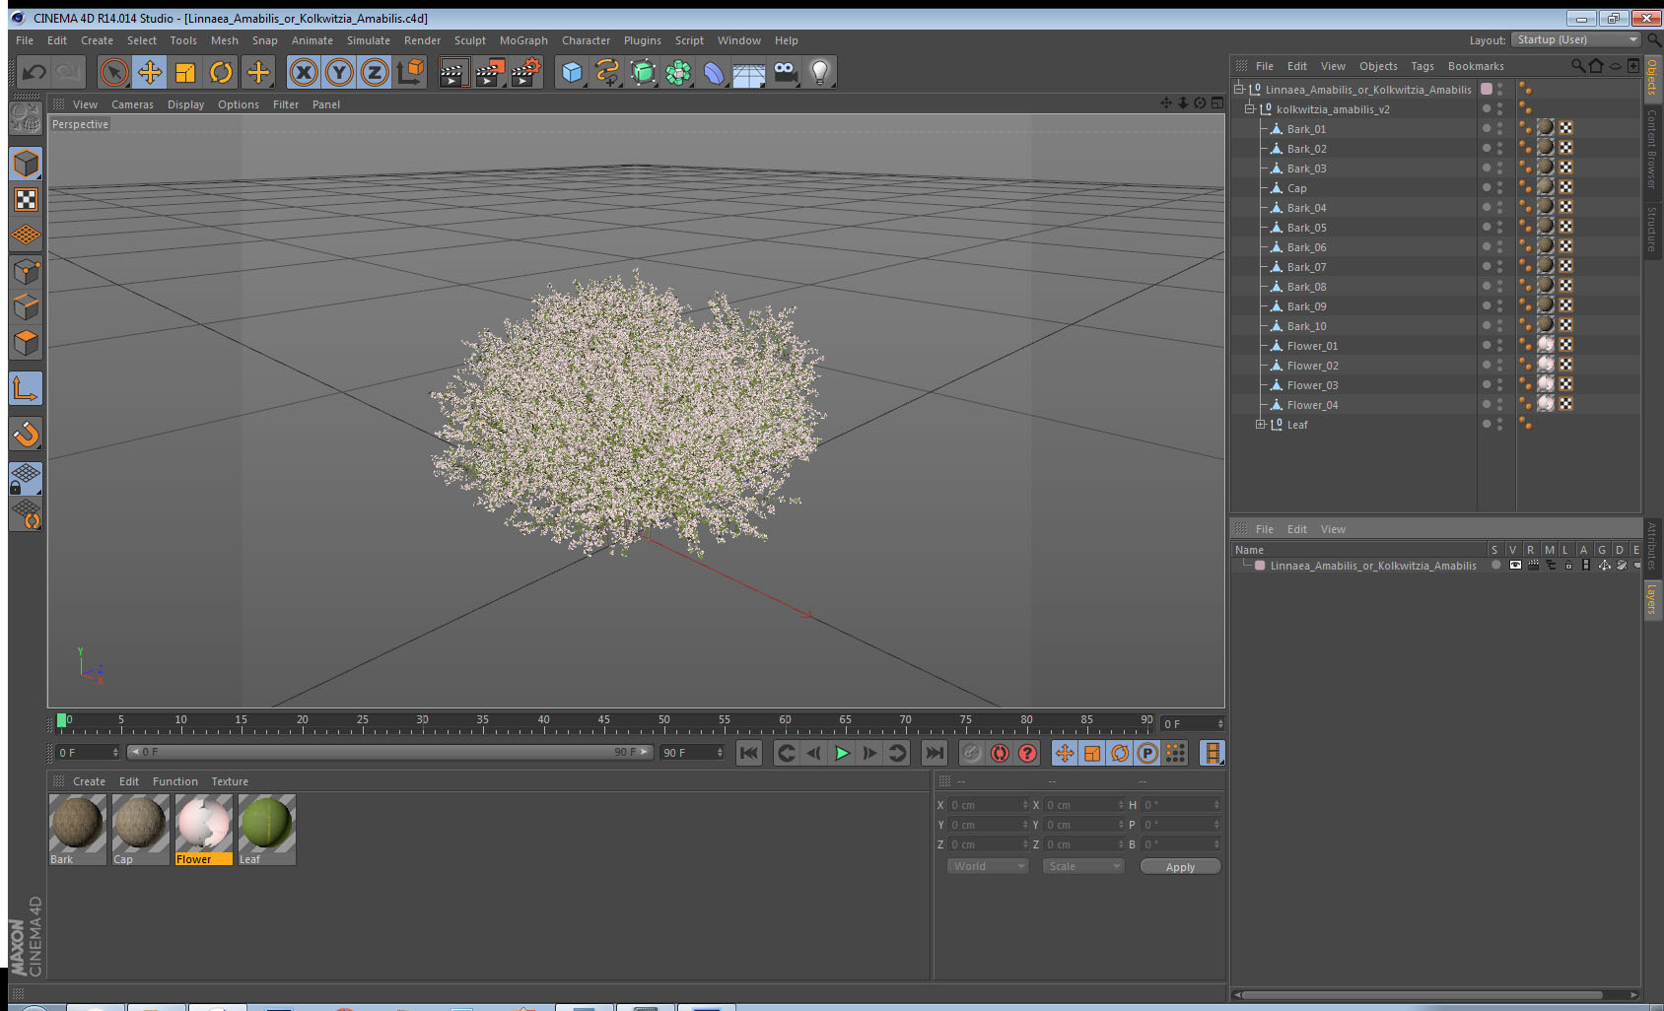Activate the Move tool in top toolbar

(x=150, y=72)
